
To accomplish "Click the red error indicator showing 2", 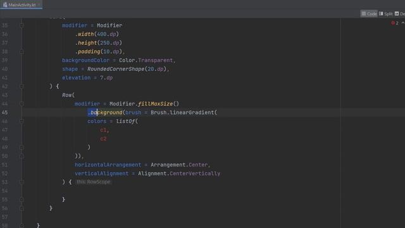I will [395, 23].
